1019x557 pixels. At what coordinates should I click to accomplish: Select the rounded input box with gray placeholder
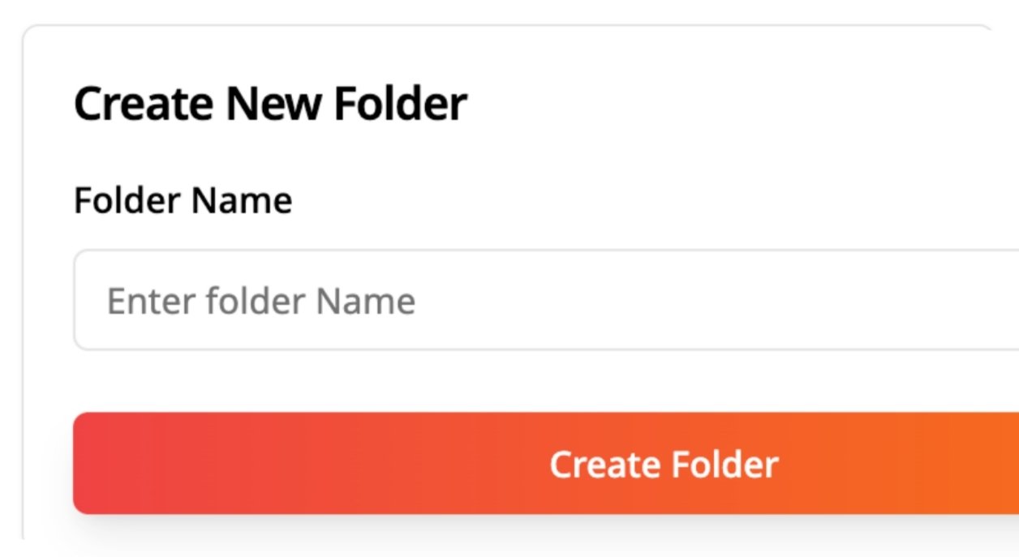click(546, 300)
